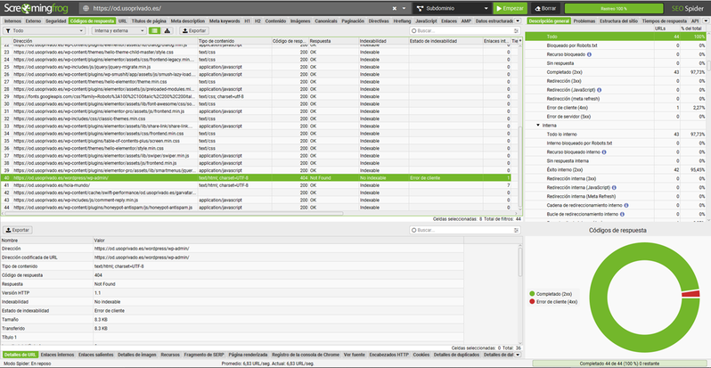Click the globe icon in the URL bar
Viewport: 711px width, 368px height.
coord(86,8)
